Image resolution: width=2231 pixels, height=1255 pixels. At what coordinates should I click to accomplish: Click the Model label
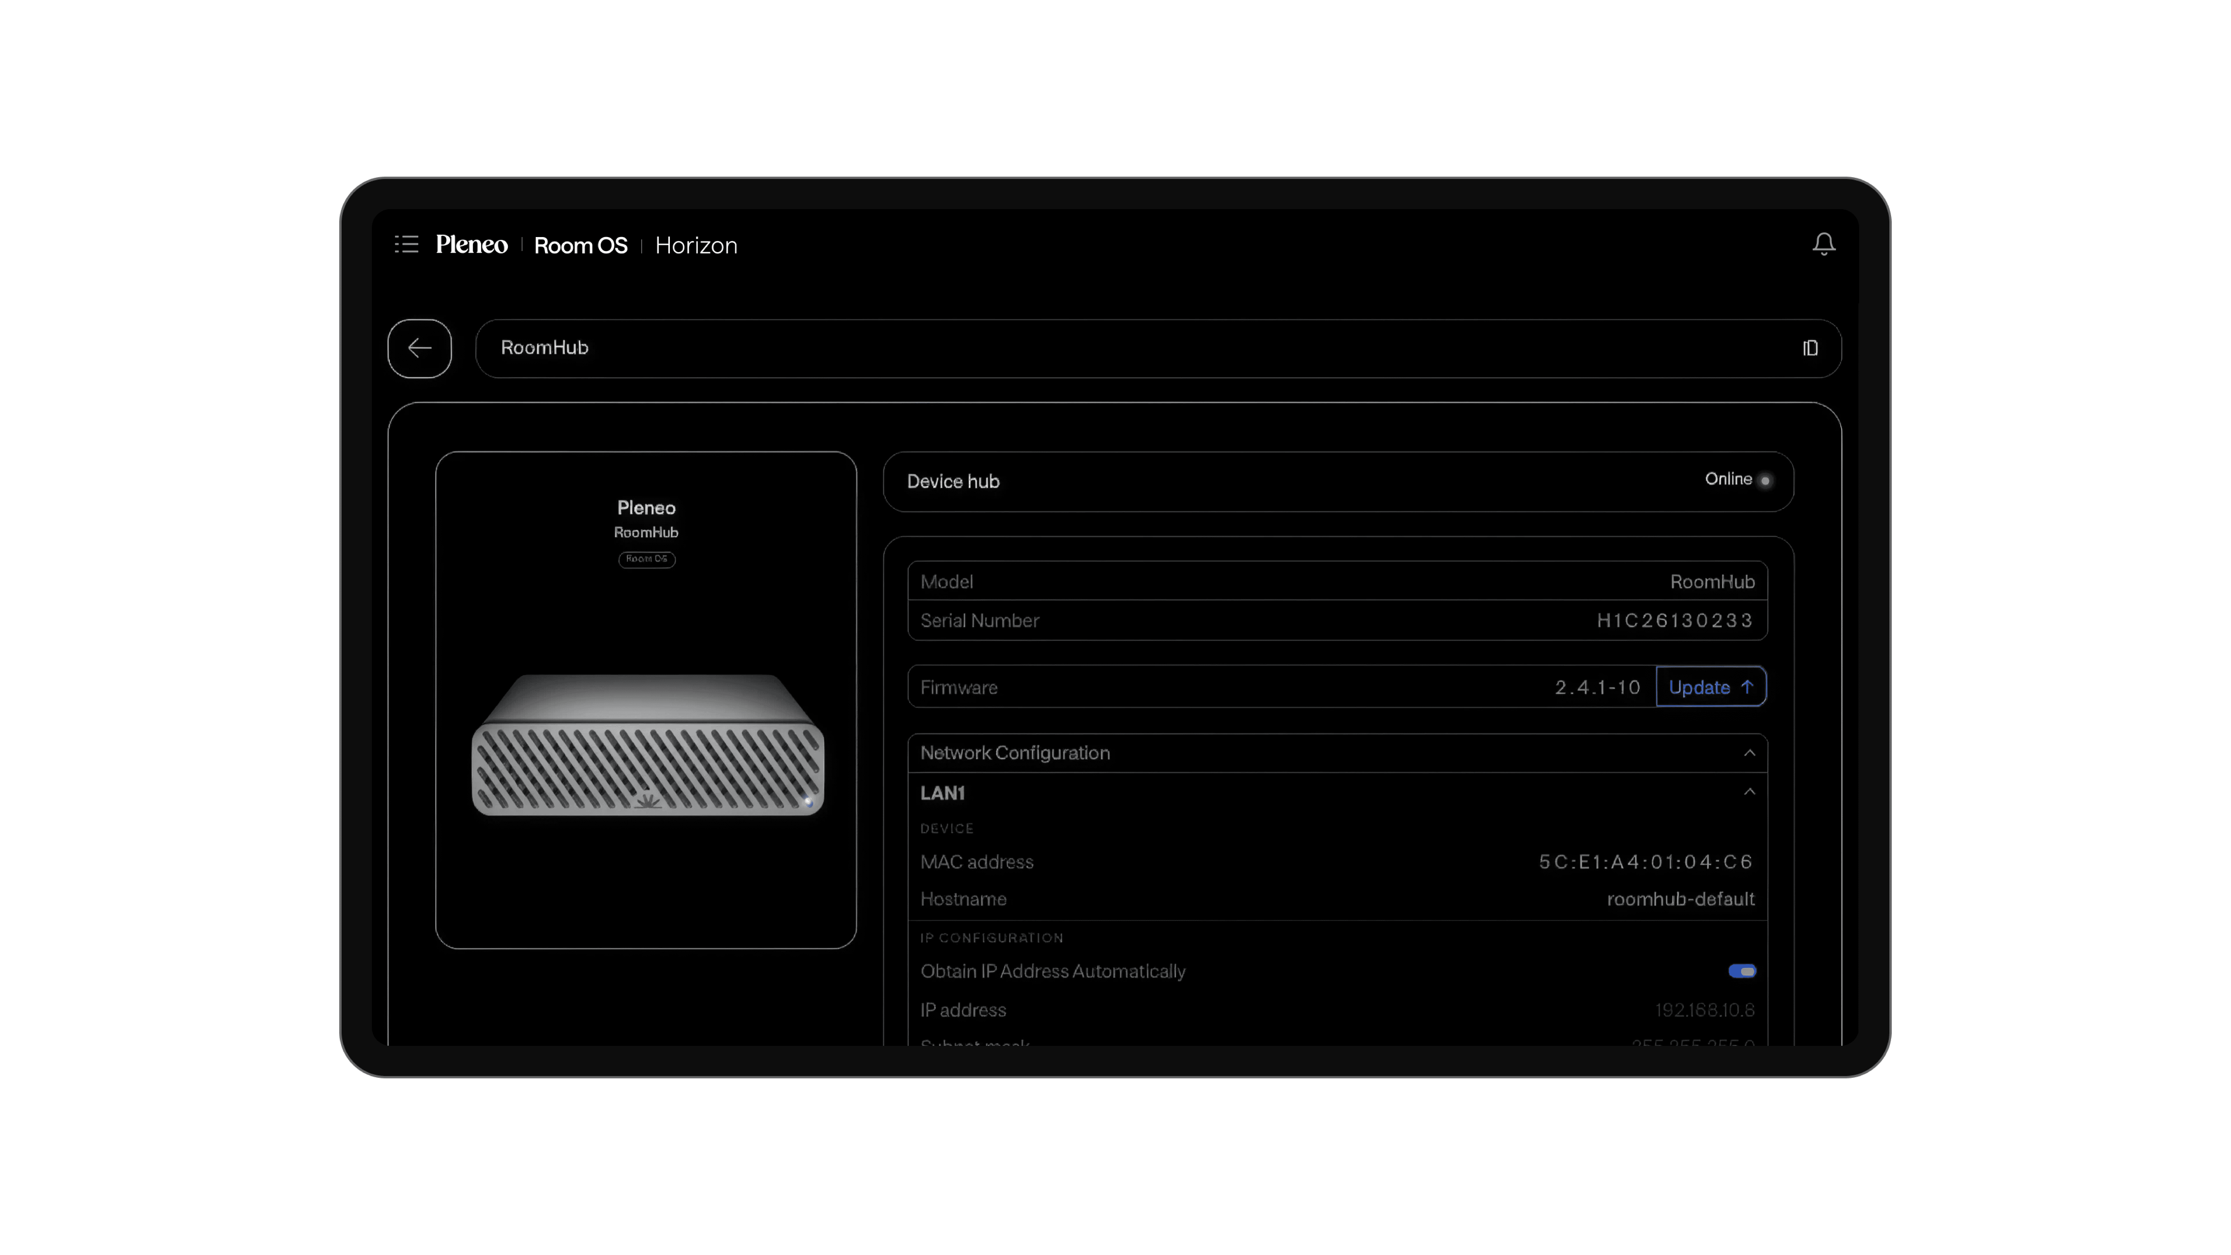947,582
